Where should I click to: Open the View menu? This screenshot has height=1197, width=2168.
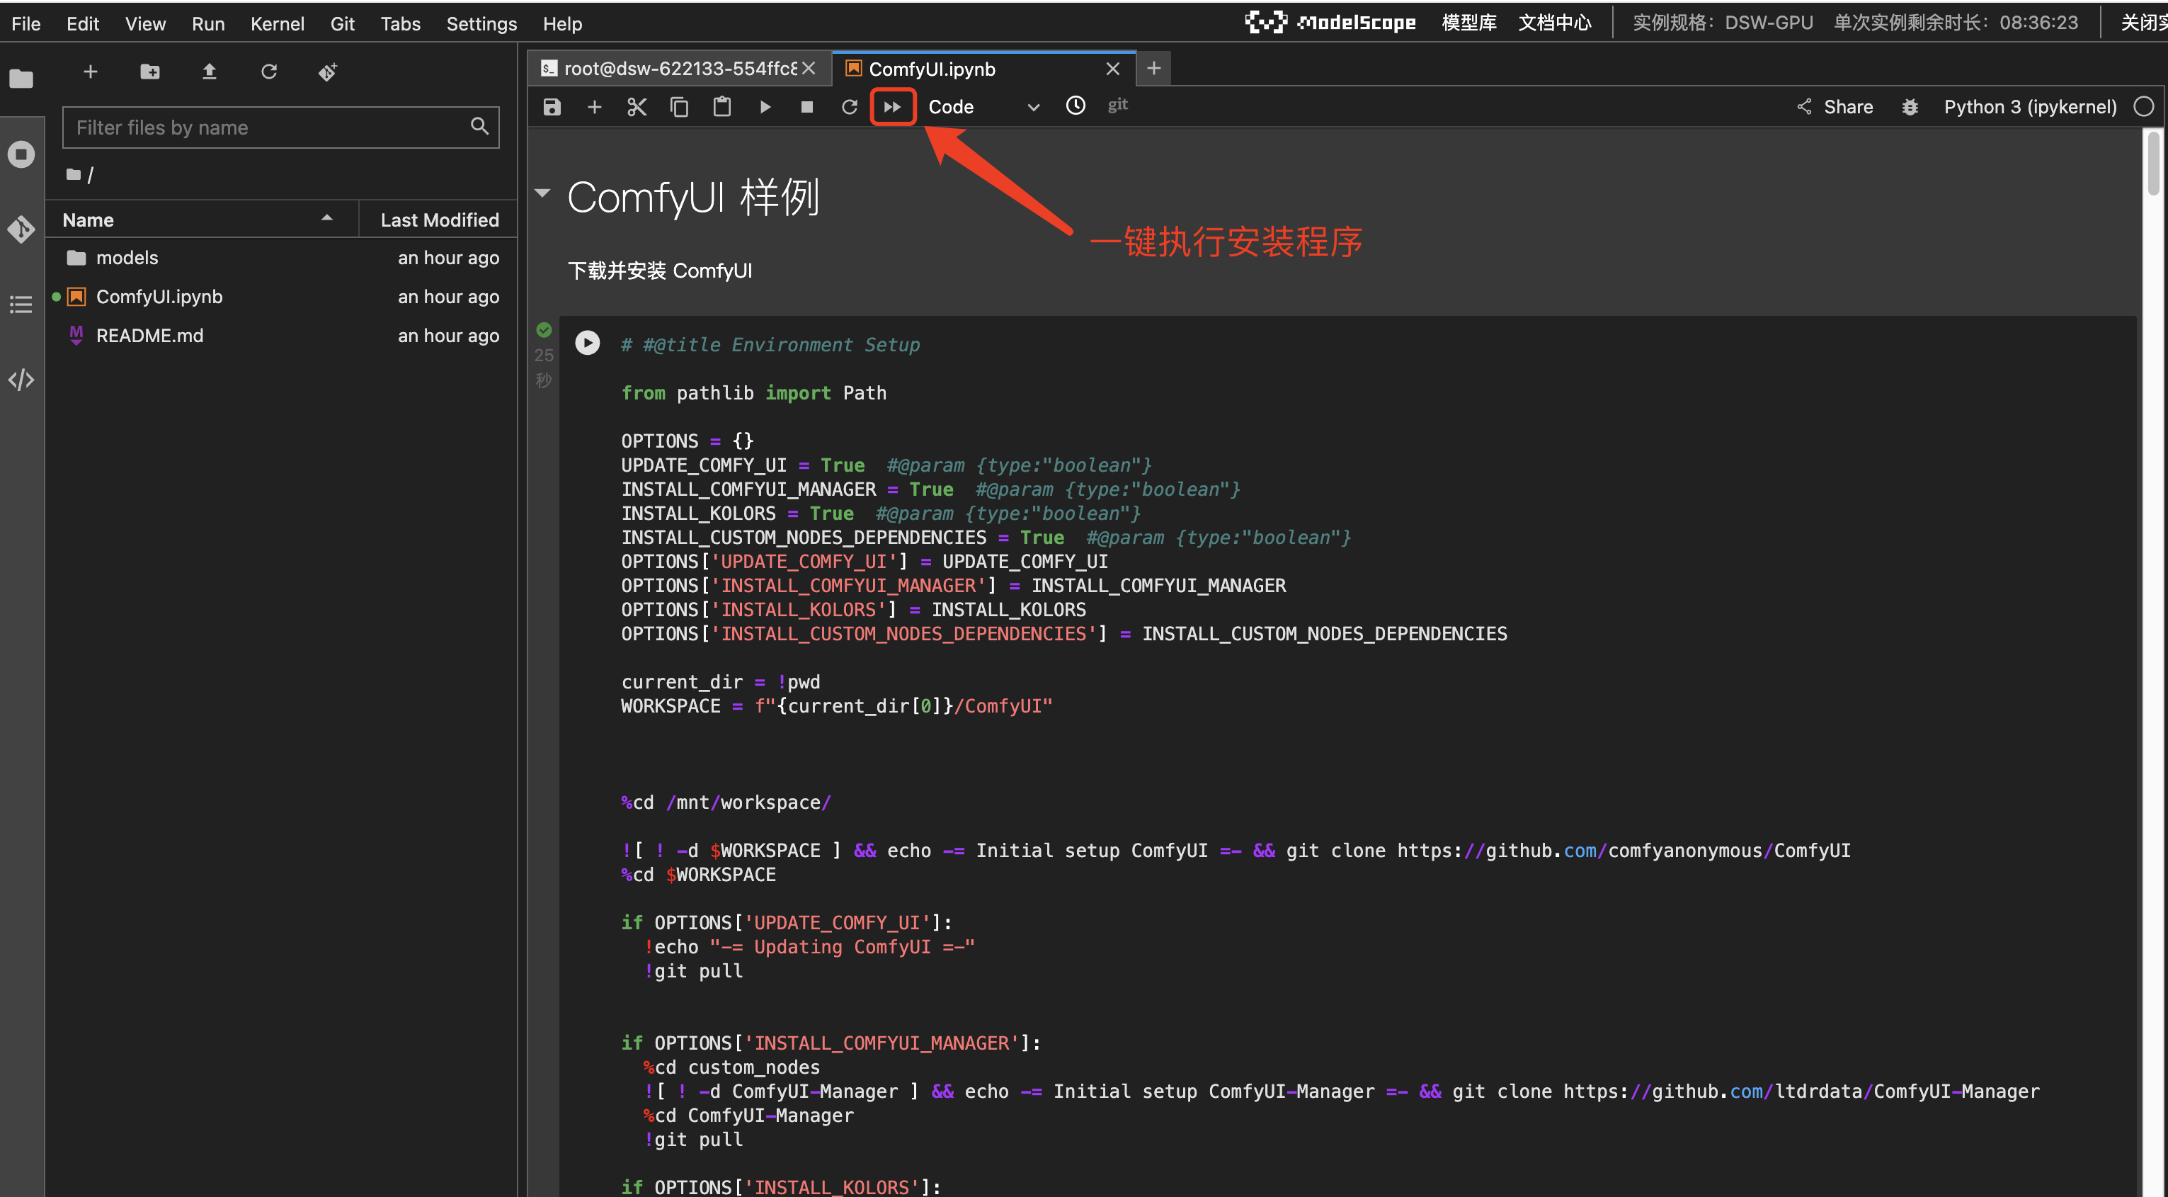144,23
